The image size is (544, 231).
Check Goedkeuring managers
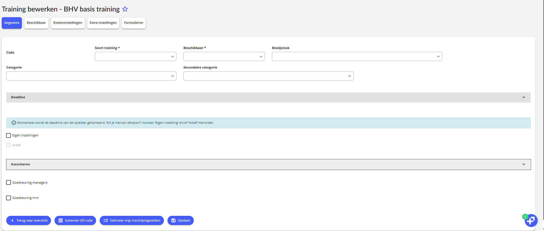[9, 183]
